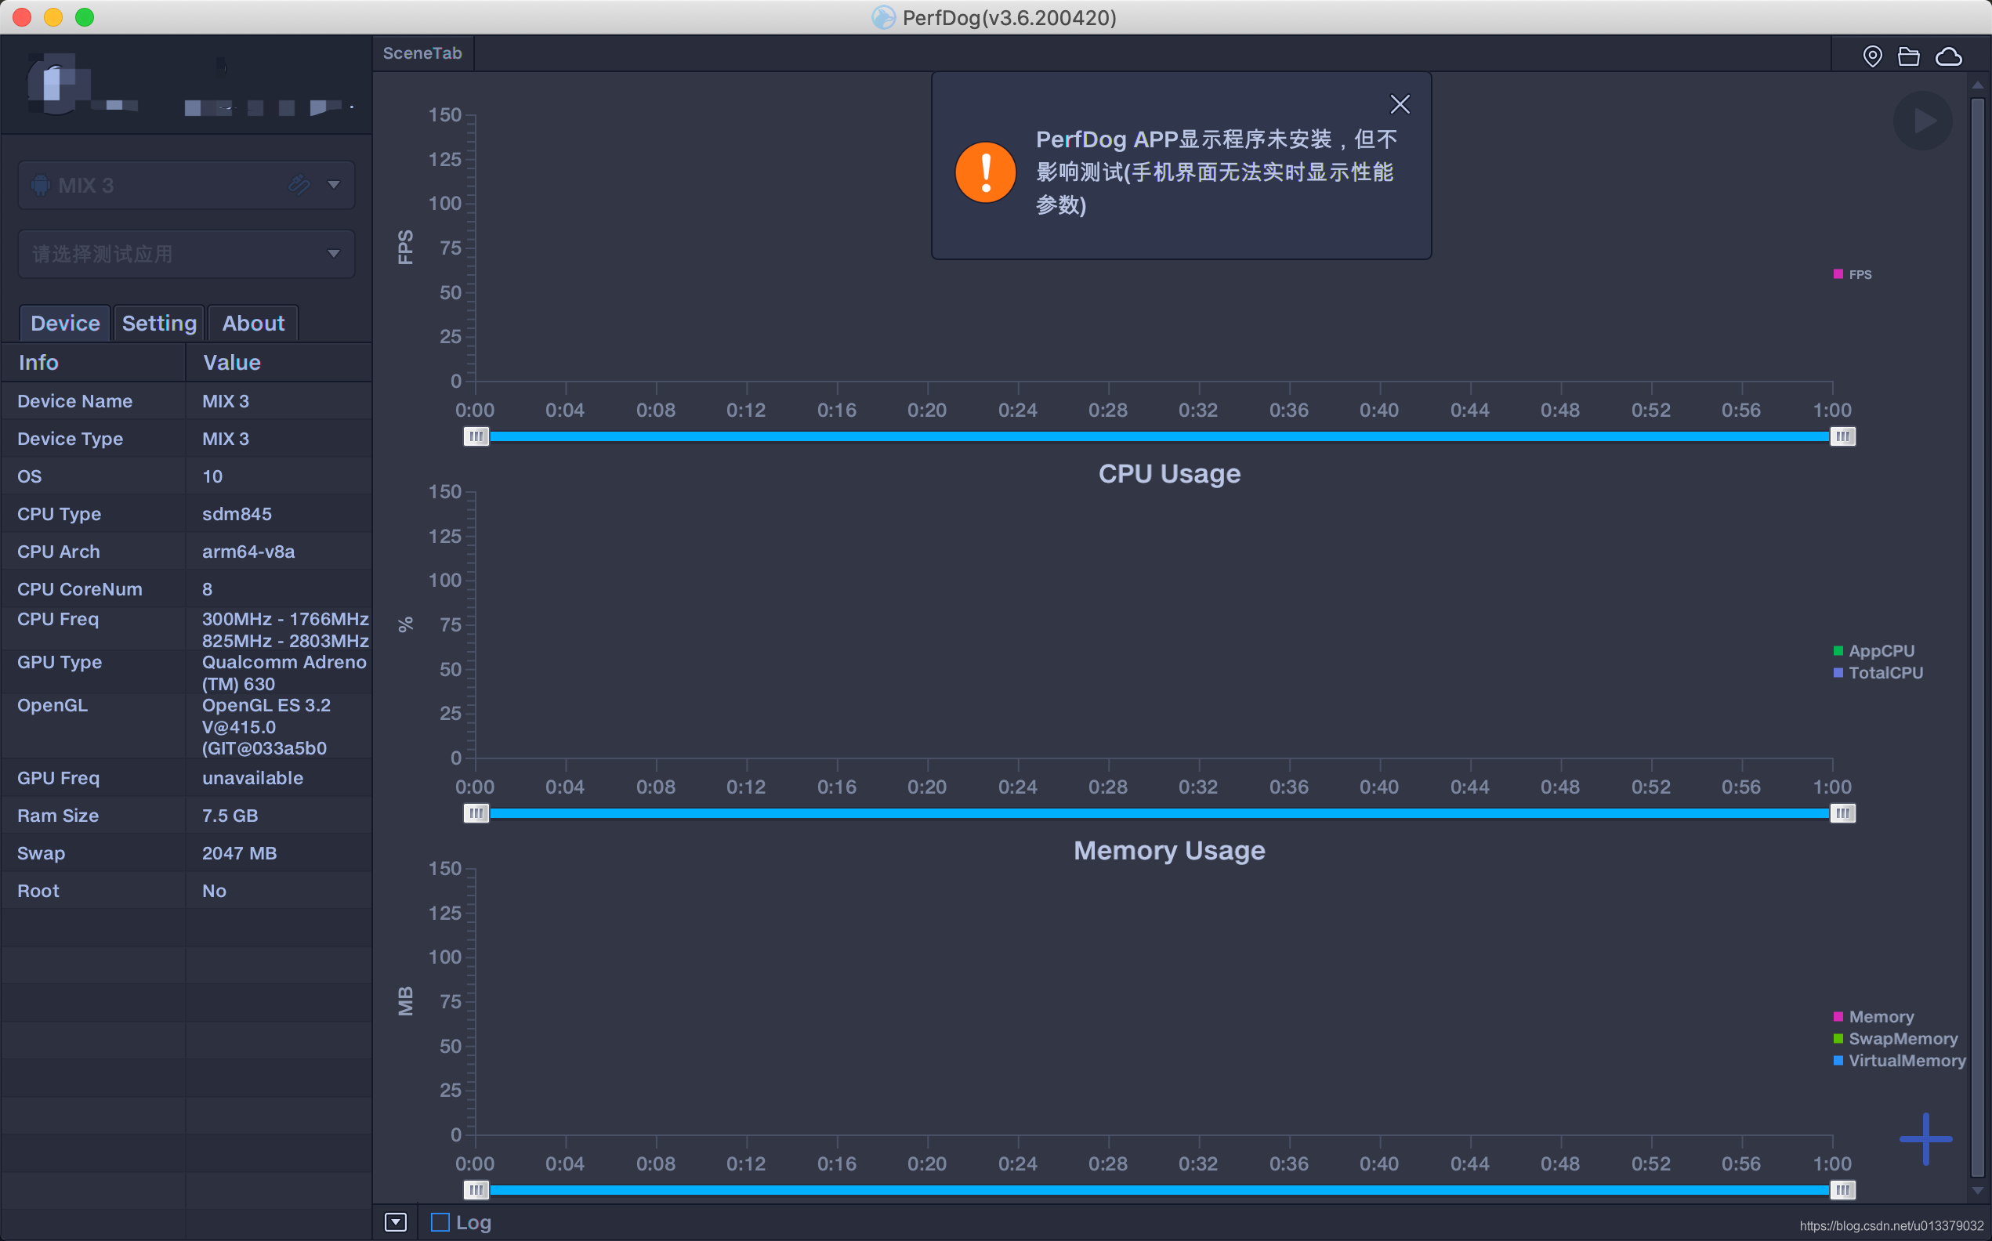Click the Ram Size value 7.5 GB
1992x1241 pixels.
pos(230,816)
